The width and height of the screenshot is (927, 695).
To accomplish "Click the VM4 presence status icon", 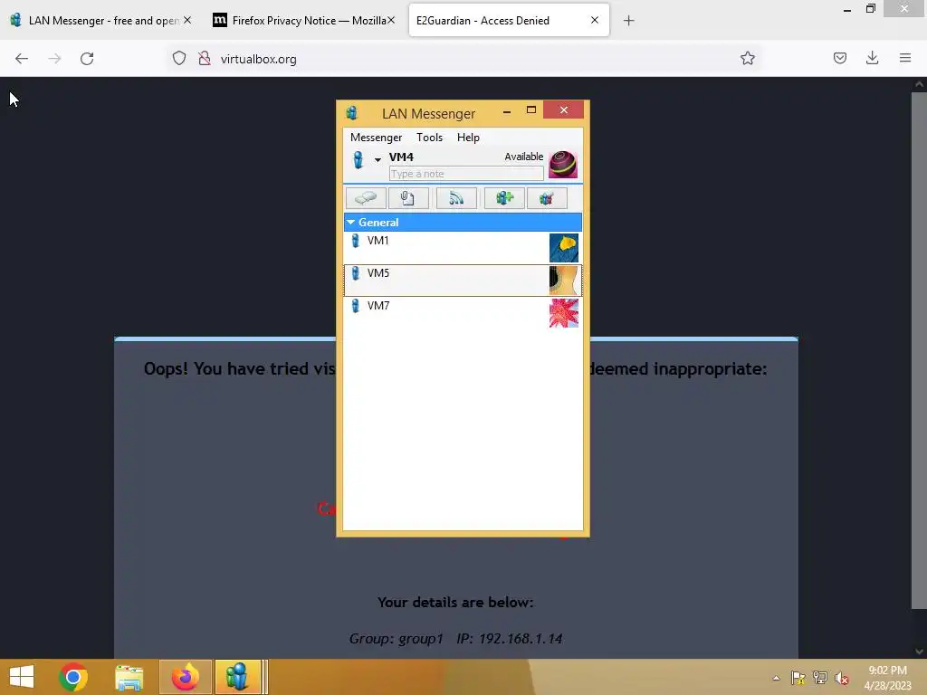I will coord(358,159).
